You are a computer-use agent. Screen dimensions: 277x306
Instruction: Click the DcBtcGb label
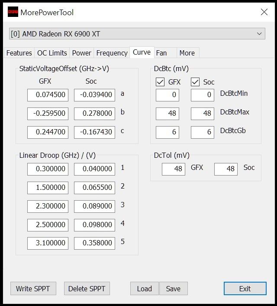[x=233, y=130]
